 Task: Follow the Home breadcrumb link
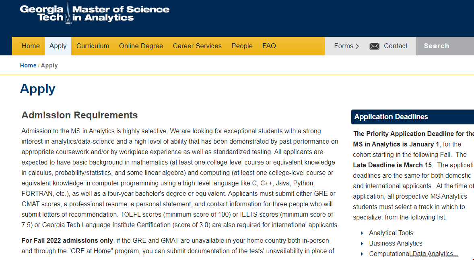[28, 65]
